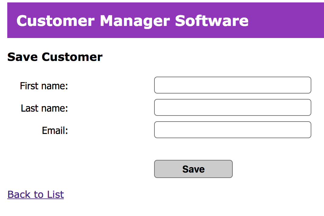Click the Save Customer heading

55,57
